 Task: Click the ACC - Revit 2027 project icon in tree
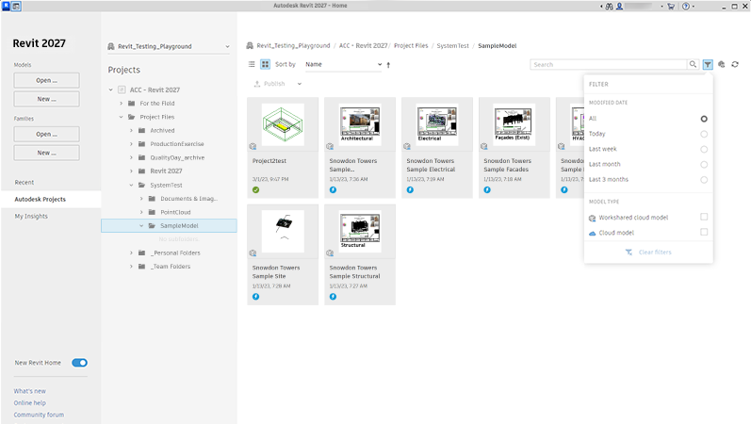[122, 90]
